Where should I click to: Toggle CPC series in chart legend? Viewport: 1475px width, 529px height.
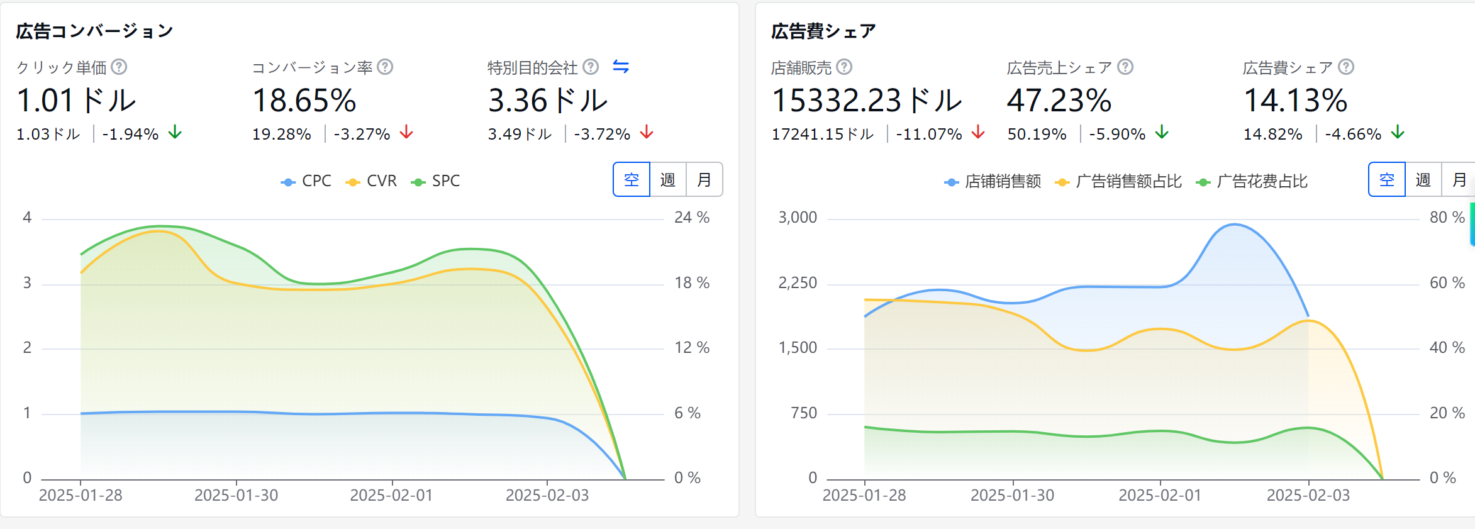coord(306,181)
